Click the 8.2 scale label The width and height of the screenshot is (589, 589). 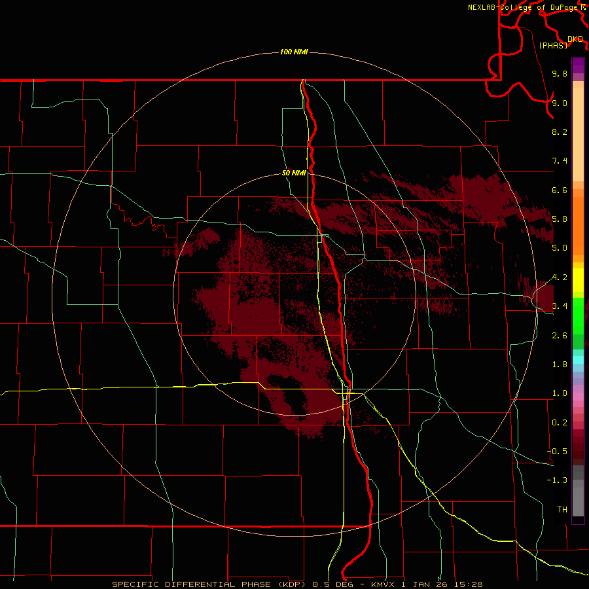tap(560, 132)
